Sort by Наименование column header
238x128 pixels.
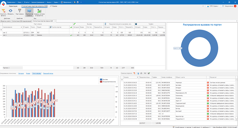12,27
